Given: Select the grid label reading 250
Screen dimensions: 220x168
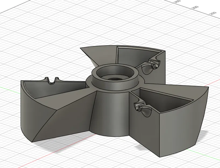Looking at the screenshot, I should coord(213,13).
